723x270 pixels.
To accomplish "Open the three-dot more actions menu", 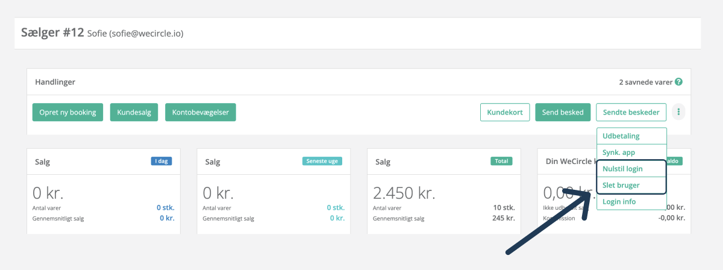I will tap(678, 112).
